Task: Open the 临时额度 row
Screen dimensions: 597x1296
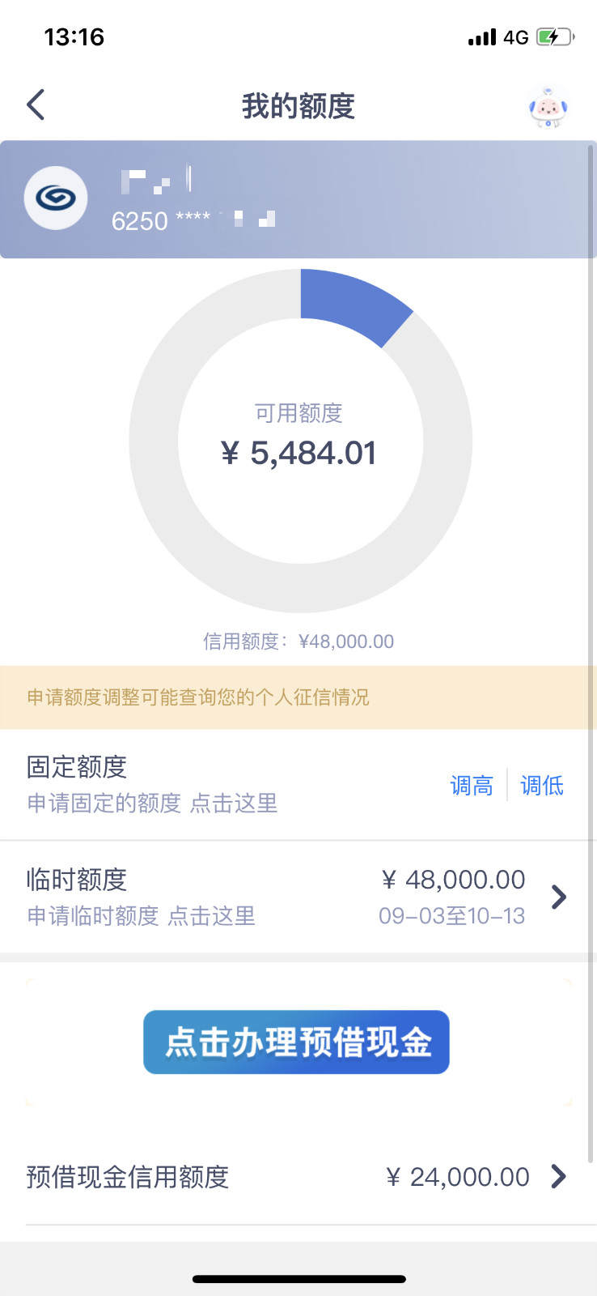Action: (x=298, y=897)
